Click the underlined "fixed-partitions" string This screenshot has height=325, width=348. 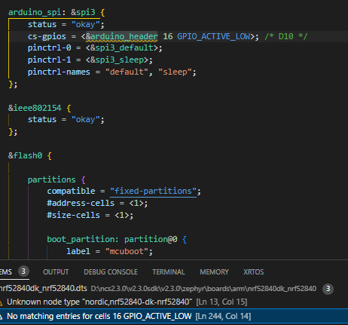click(153, 192)
